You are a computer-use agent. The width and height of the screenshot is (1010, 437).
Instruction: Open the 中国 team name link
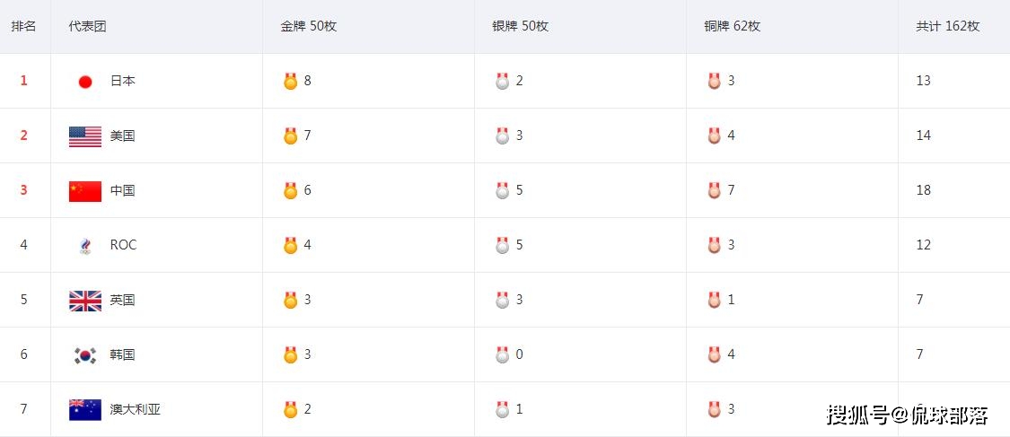tap(123, 190)
